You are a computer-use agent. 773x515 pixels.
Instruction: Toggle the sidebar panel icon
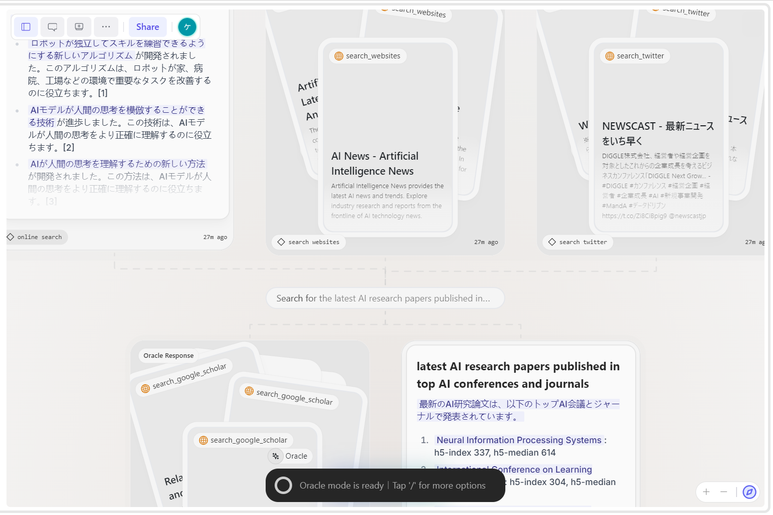coord(26,27)
